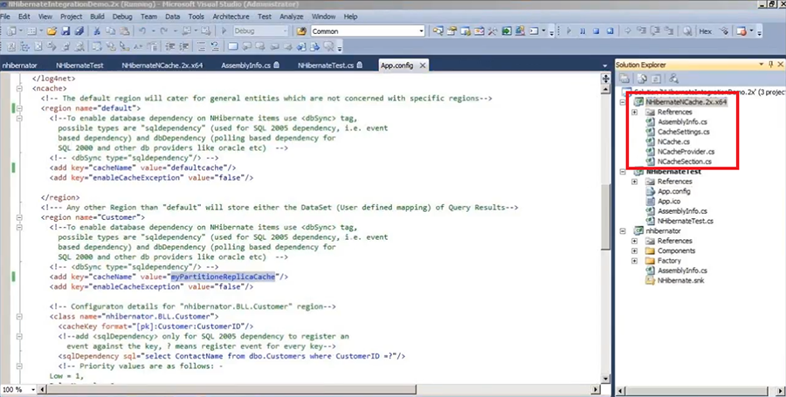The image size is (786, 397).
Task: Click the Redo toolbar arrow
Action: (x=163, y=31)
